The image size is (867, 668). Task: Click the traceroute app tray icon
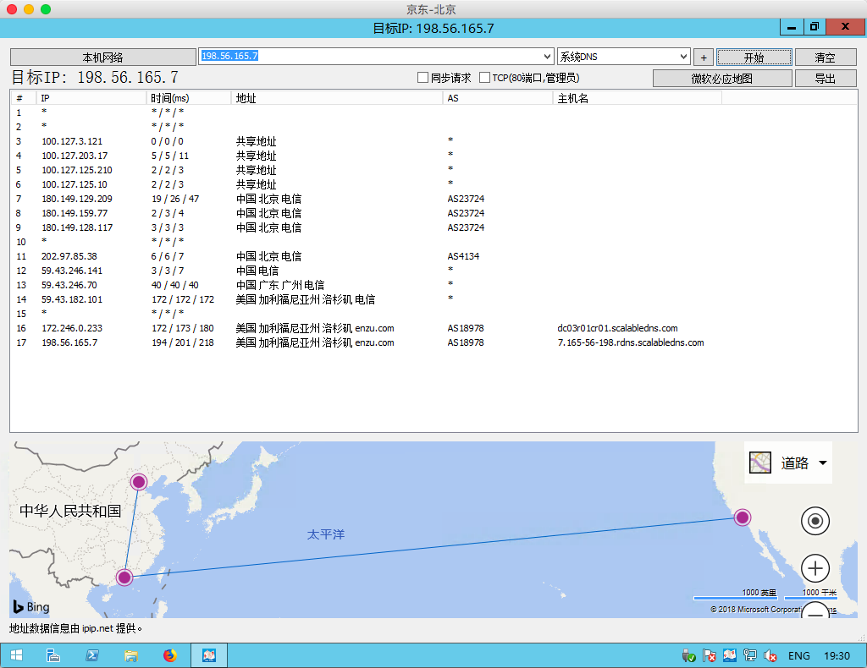click(x=729, y=655)
